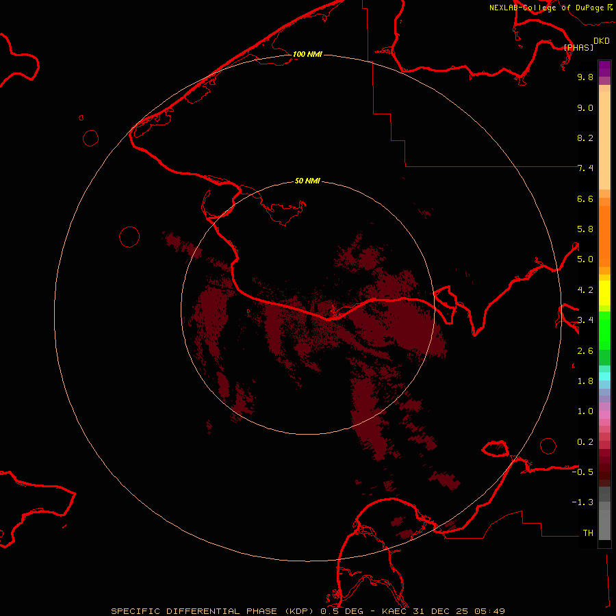Click the peach band of the color scale
This screenshot has width=616, height=616.
pyautogui.click(x=604, y=137)
